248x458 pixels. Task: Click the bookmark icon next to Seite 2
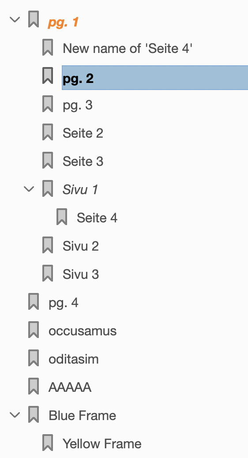click(x=48, y=132)
